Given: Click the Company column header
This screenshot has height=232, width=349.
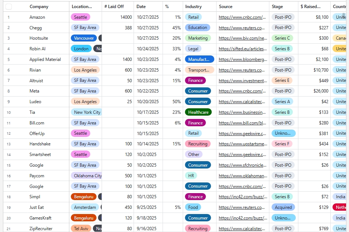Looking at the screenshot, I should tap(39, 7).
